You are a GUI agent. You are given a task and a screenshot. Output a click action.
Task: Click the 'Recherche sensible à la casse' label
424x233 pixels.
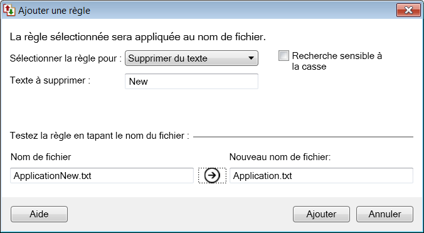(337, 61)
